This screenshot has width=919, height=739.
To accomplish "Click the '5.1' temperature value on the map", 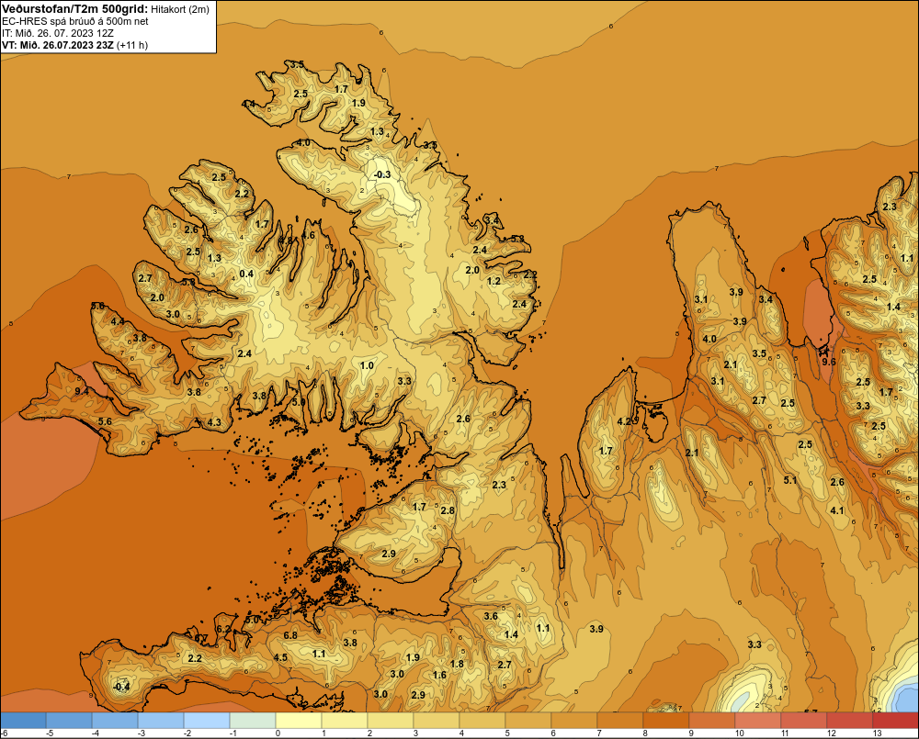I will click(x=790, y=480).
